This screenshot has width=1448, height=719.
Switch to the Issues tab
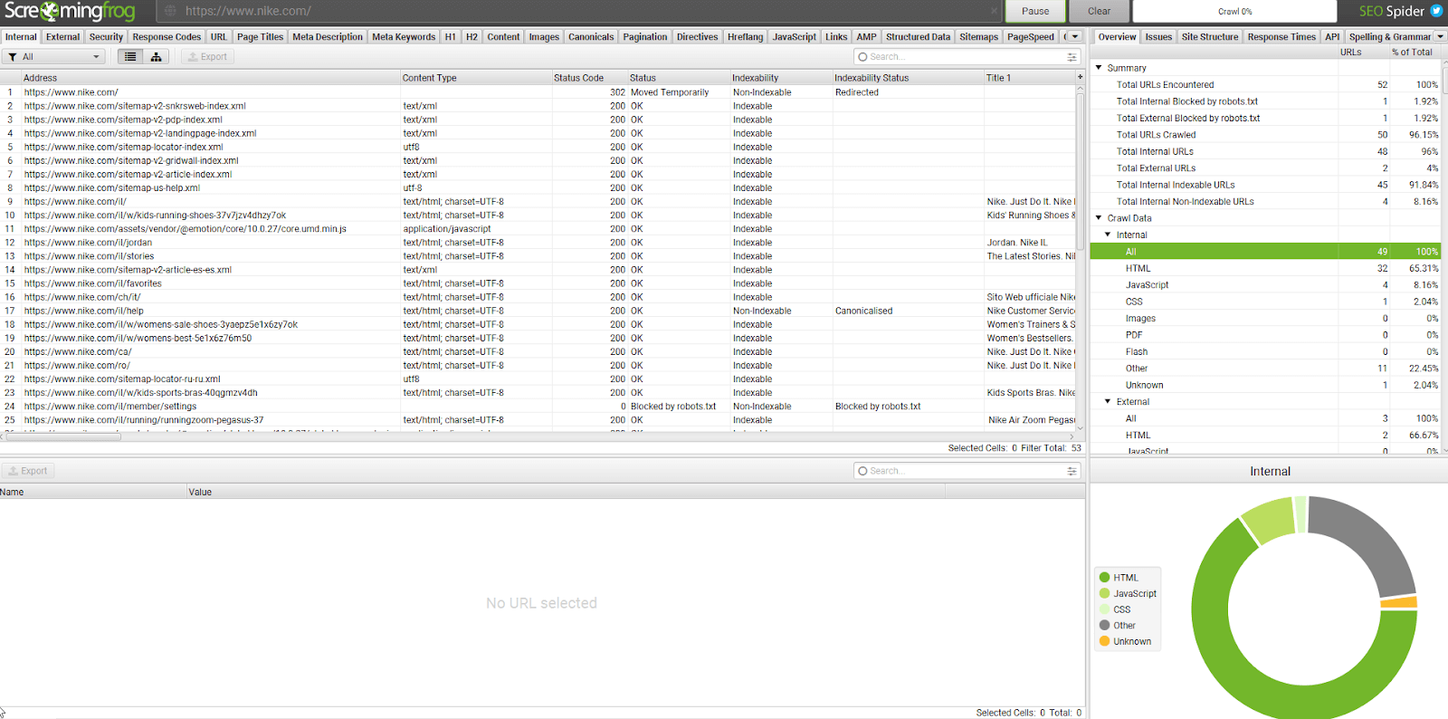pos(1158,37)
